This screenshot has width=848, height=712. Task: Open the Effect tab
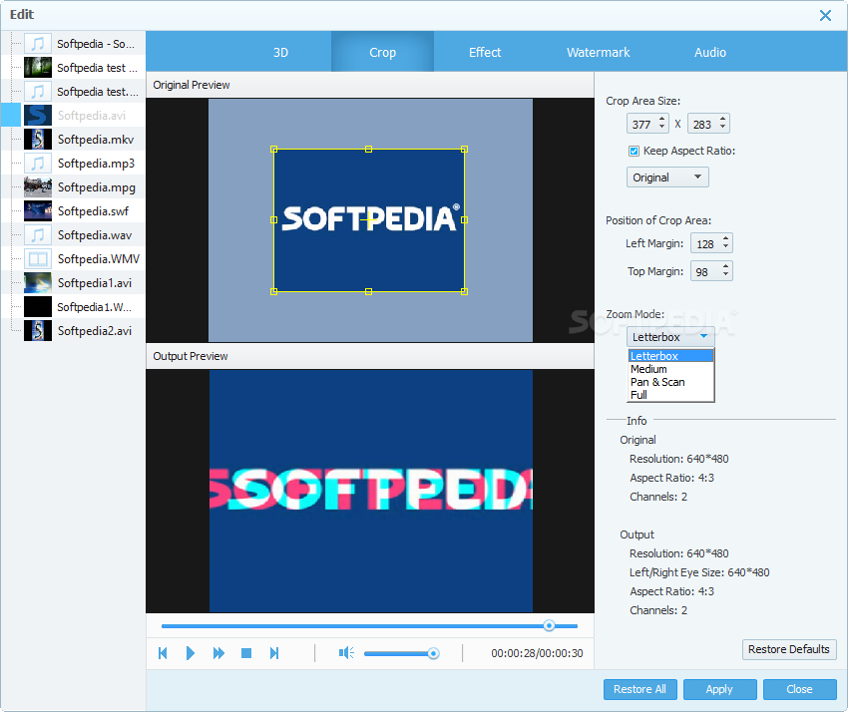pyautogui.click(x=485, y=52)
